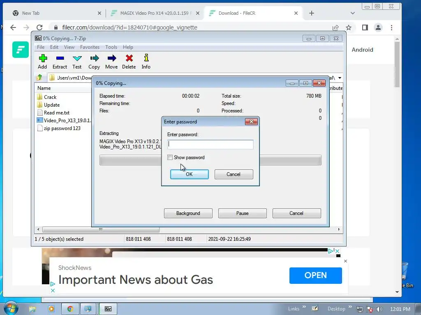421x315 pixels.
Task: Click the extraction progress bar
Action: coord(210,160)
